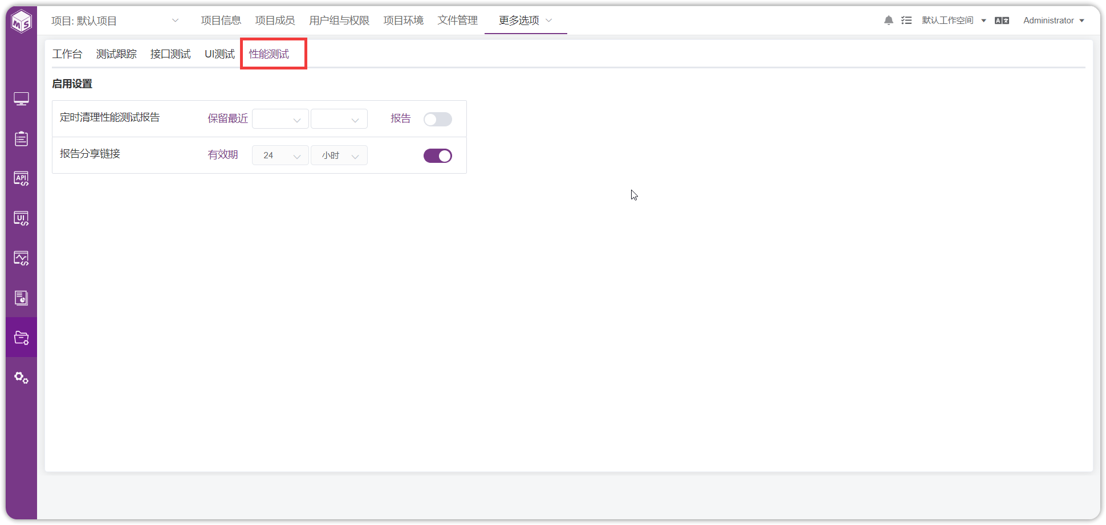Screen dimensions: 1106x525
Task: Open 项目环境 in top menu
Action: pyautogui.click(x=404, y=20)
